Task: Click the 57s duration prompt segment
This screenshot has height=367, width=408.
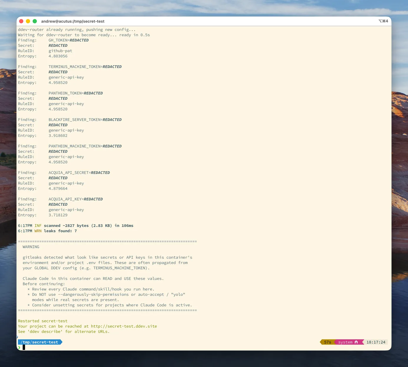Action: pyautogui.click(x=327, y=342)
